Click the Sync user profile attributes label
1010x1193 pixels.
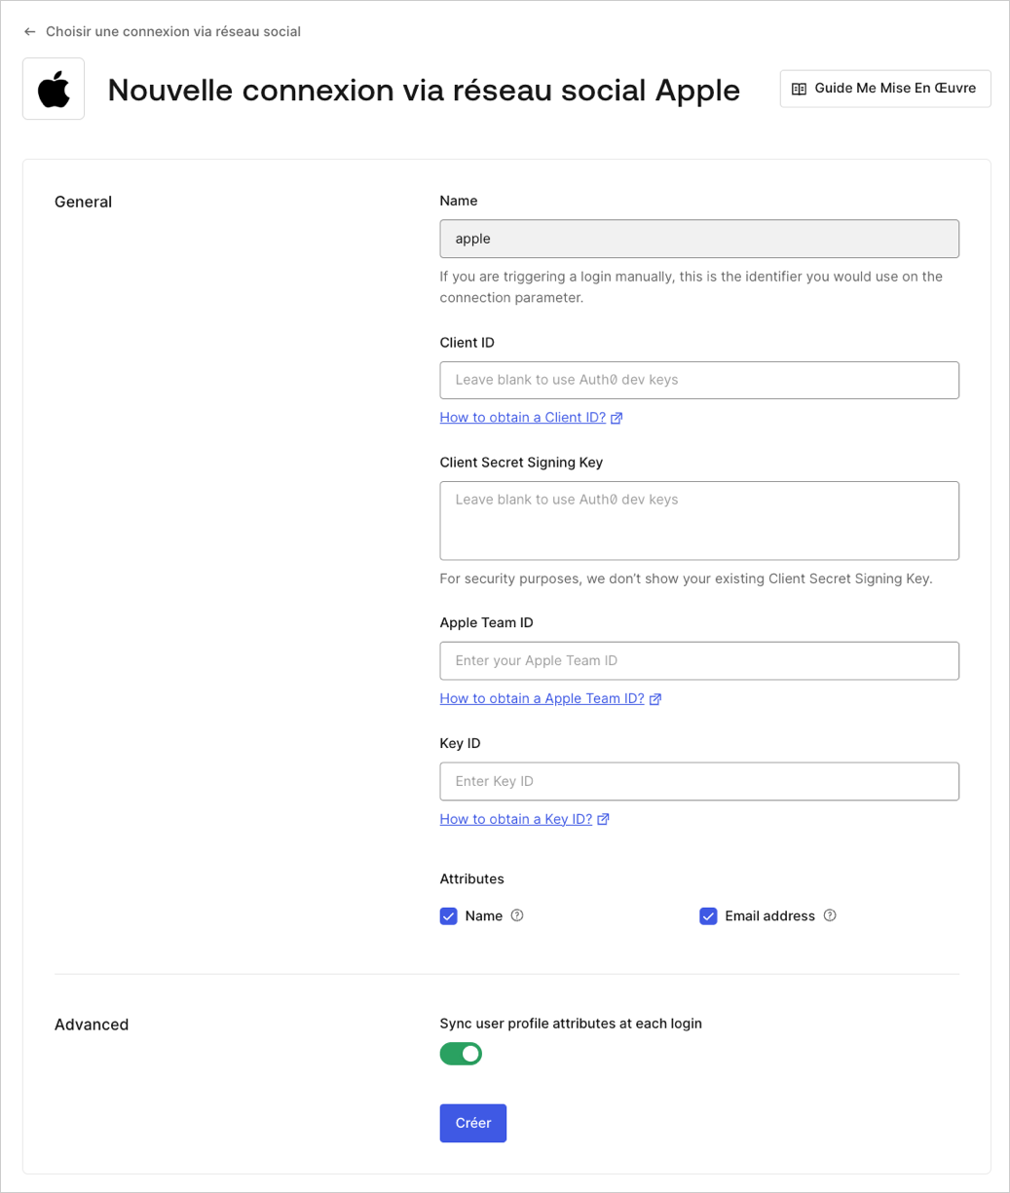pos(571,1024)
